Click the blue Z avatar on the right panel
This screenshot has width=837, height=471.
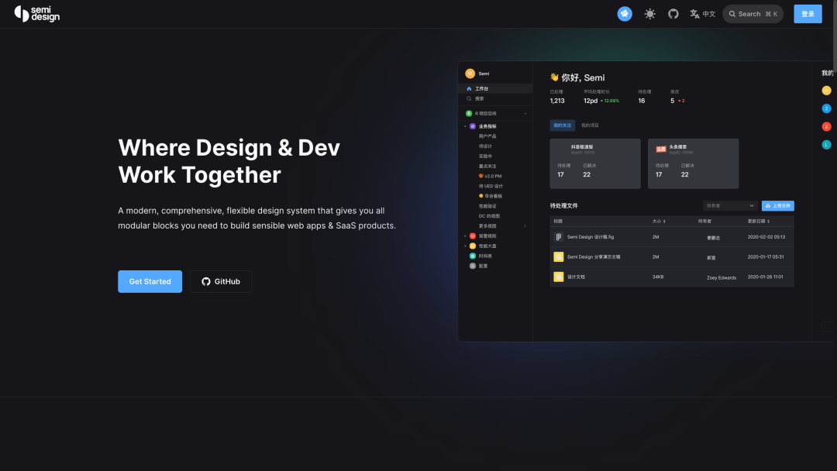[x=826, y=108]
